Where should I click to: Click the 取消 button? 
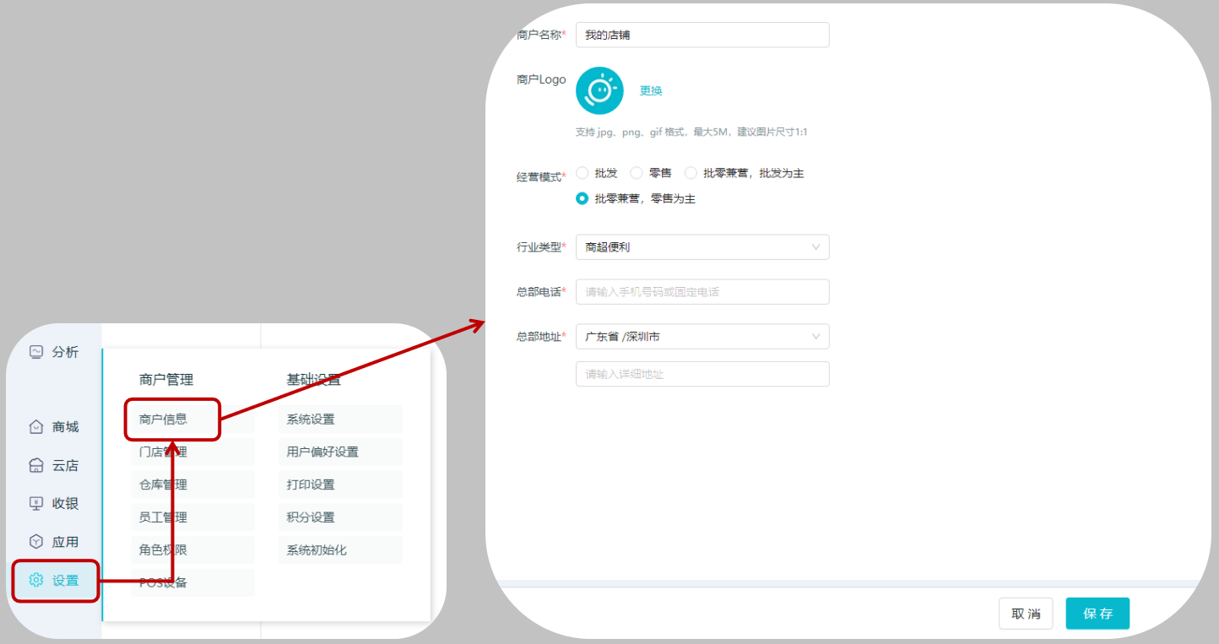[1026, 614]
